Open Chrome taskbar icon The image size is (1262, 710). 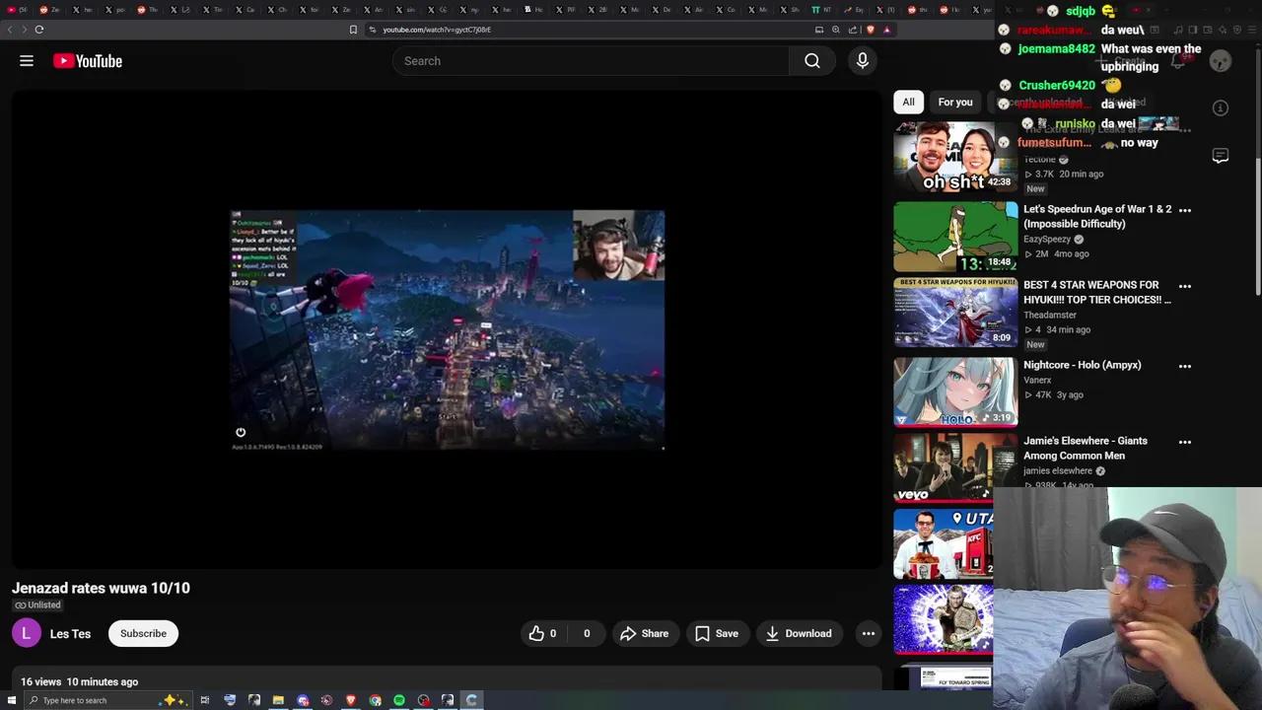376,700
